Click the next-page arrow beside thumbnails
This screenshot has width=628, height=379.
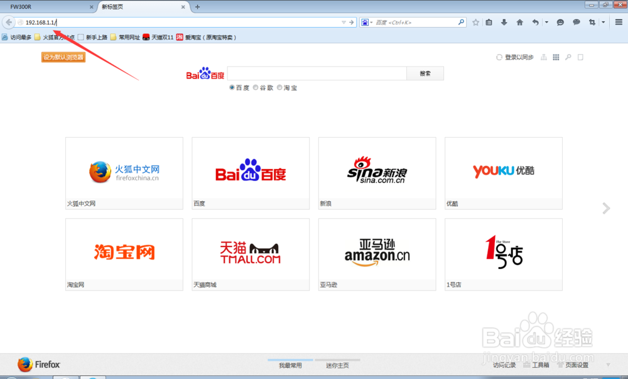[605, 208]
